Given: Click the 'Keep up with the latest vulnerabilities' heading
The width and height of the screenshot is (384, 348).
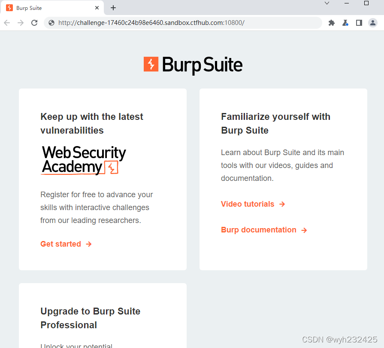Looking at the screenshot, I should pyautogui.click(x=92, y=123).
